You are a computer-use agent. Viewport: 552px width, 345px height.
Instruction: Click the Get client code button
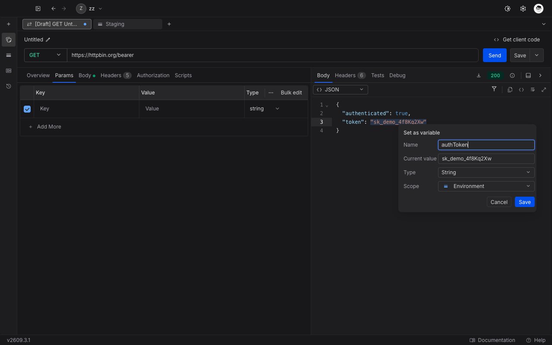pyautogui.click(x=517, y=40)
